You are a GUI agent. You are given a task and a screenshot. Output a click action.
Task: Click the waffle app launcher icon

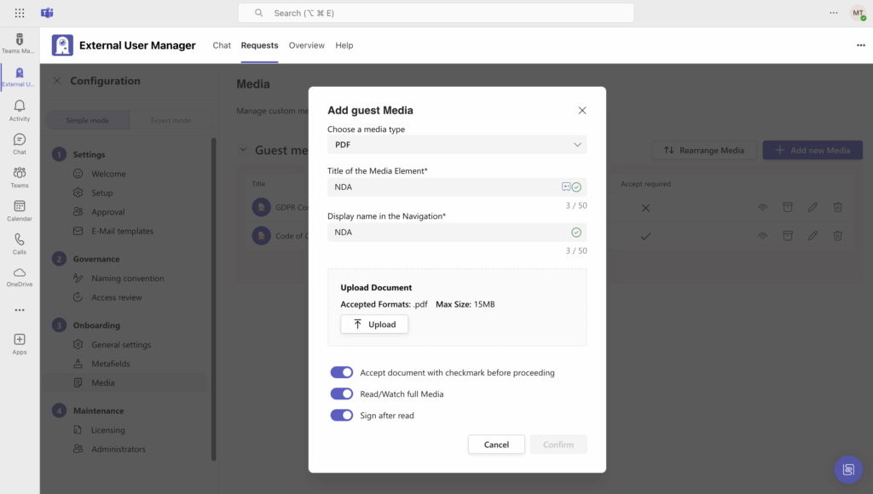pos(20,13)
